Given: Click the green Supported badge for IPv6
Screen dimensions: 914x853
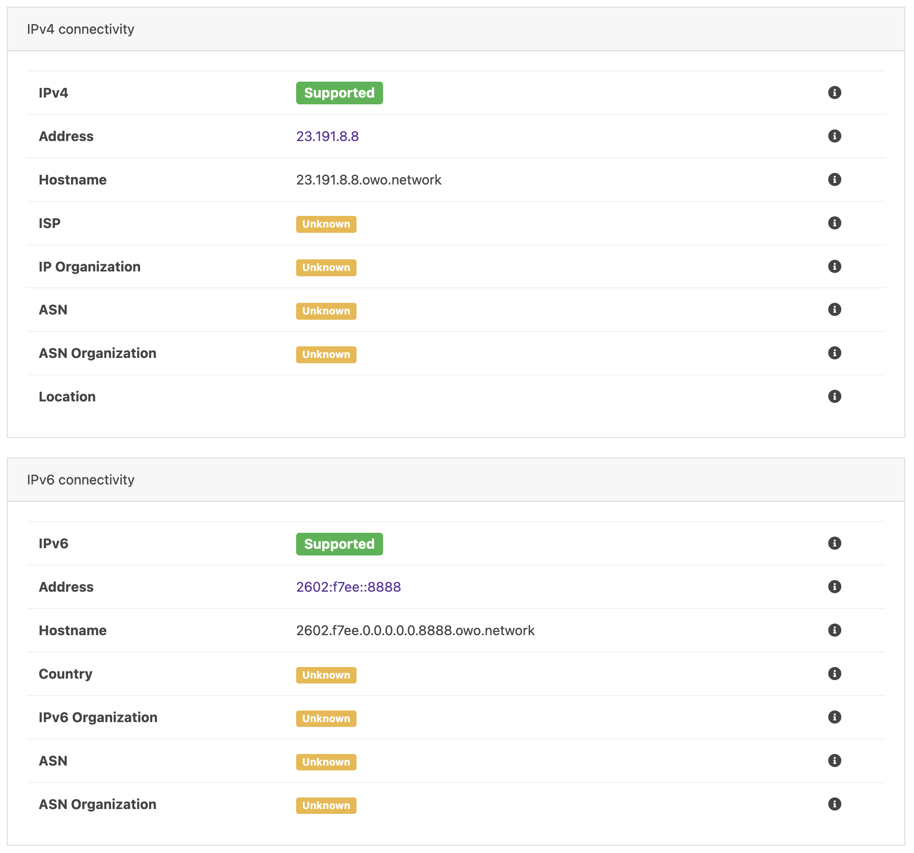Looking at the screenshot, I should (339, 544).
